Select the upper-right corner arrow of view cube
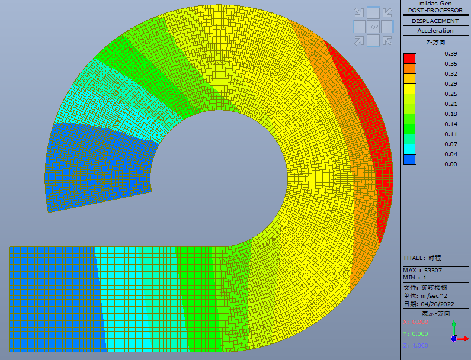This screenshot has width=471, height=360. 387,12
